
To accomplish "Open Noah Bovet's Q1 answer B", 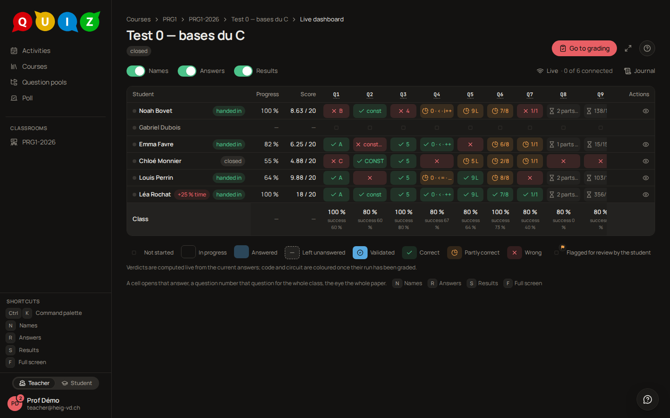I will pos(336,111).
